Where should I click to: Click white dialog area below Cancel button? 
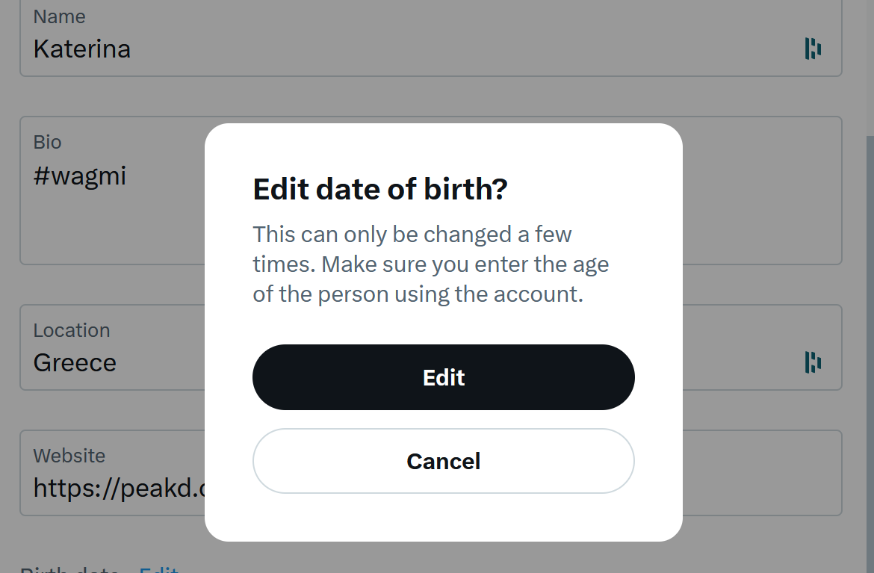click(443, 517)
